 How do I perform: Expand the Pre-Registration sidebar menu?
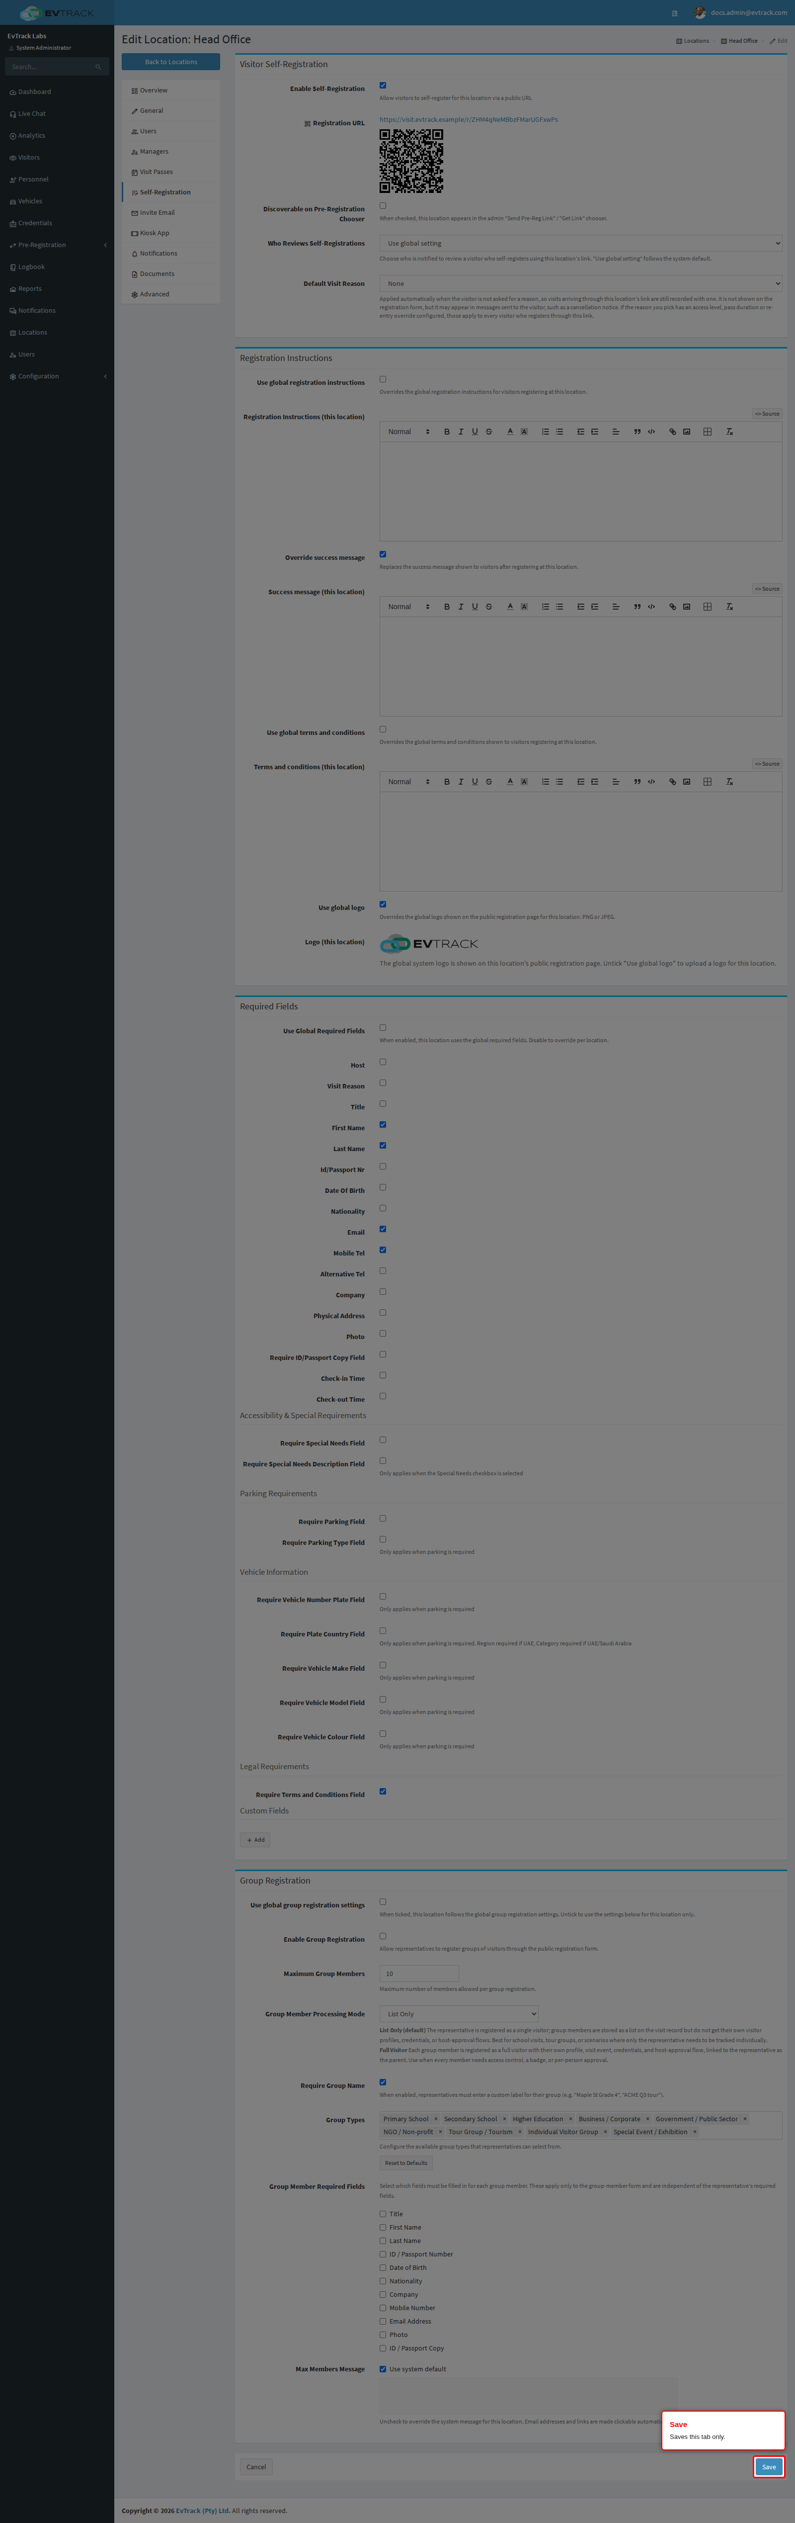point(57,245)
